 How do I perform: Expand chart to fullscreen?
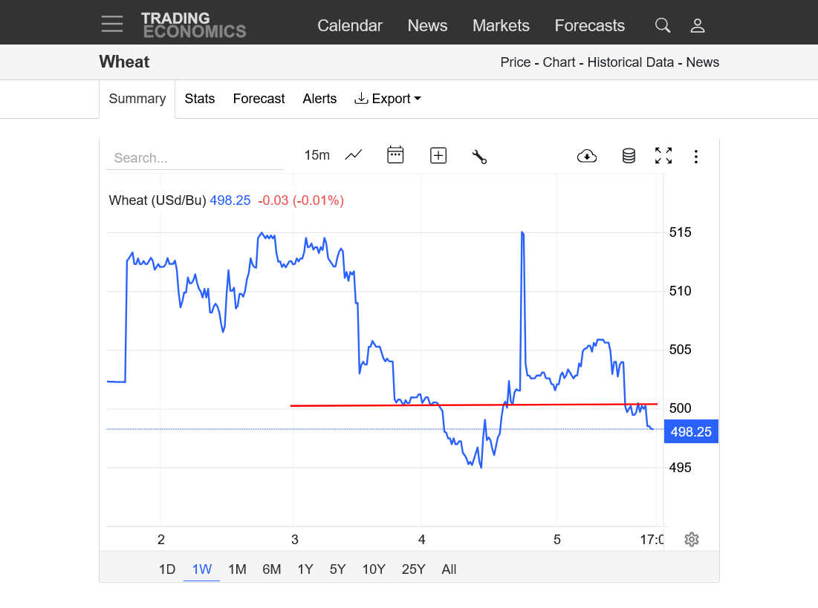click(x=663, y=156)
